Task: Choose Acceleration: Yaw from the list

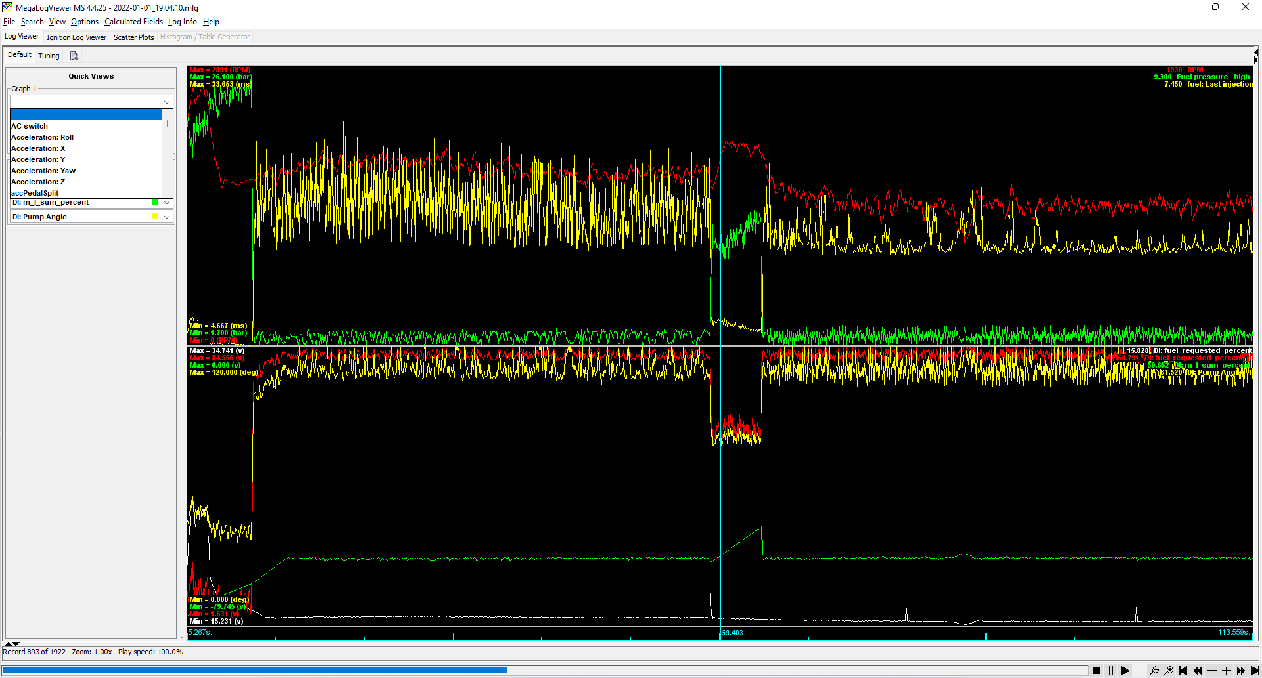Action: click(x=85, y=171)
